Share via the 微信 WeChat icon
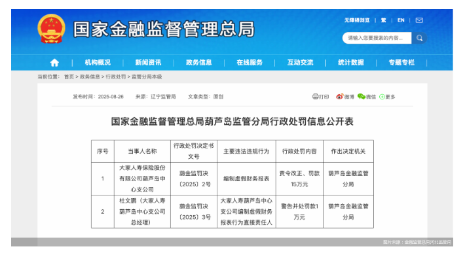Image resolution: width=465 pixels, height=253 pixels. (x=367, y=97)
